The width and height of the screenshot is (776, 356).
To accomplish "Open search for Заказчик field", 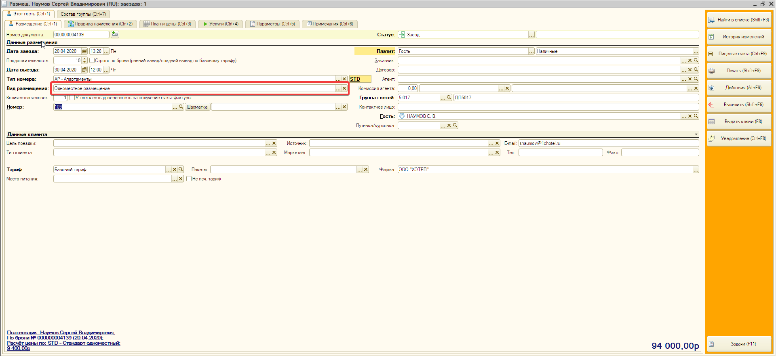I will click(696, 61).
